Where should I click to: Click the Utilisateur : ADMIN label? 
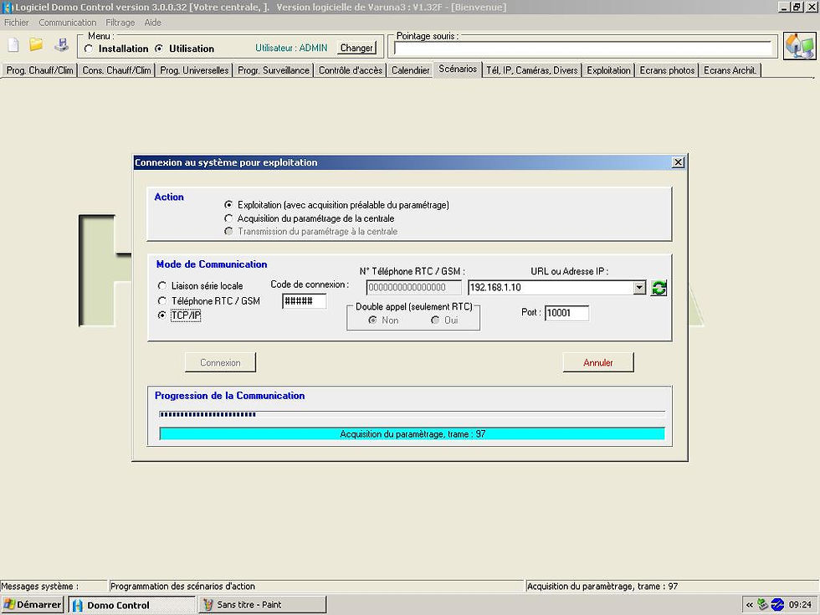(291, 48)
